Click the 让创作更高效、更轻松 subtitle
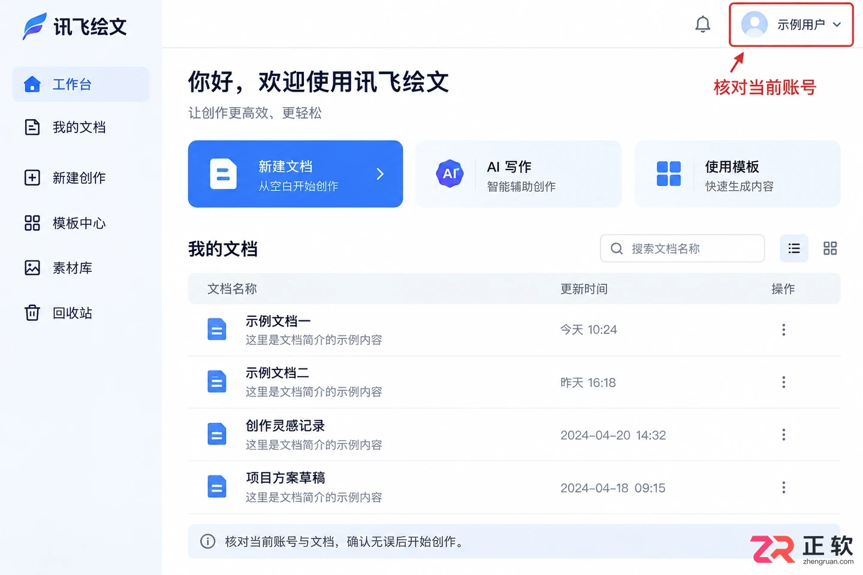Image resolution: width=863 pixels, height=575 pixels. coord(255,113)
